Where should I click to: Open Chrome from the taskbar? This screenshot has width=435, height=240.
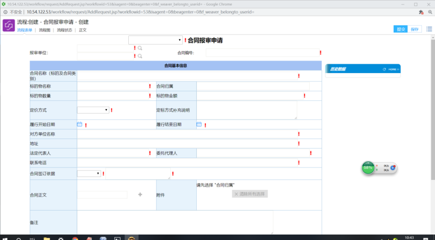point(75,238)
